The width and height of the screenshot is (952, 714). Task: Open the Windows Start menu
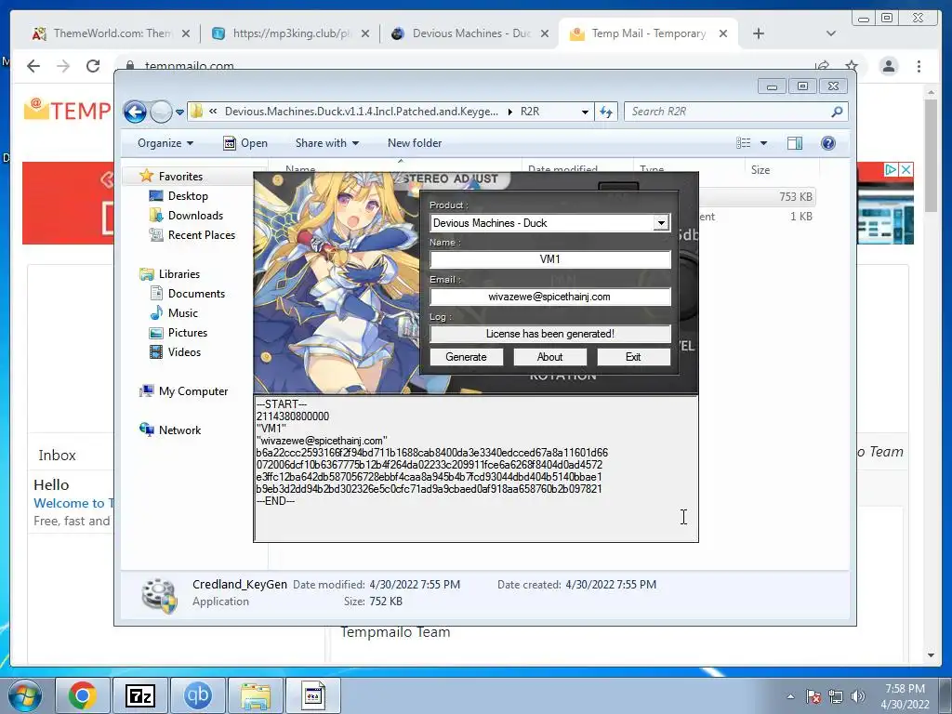tap(24, 695)
